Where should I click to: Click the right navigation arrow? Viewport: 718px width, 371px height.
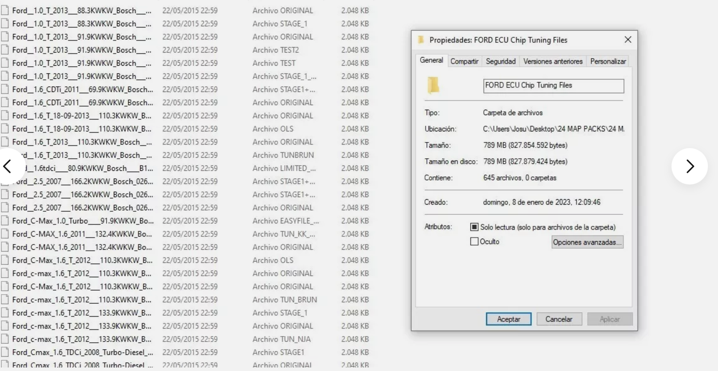(690, 166)
